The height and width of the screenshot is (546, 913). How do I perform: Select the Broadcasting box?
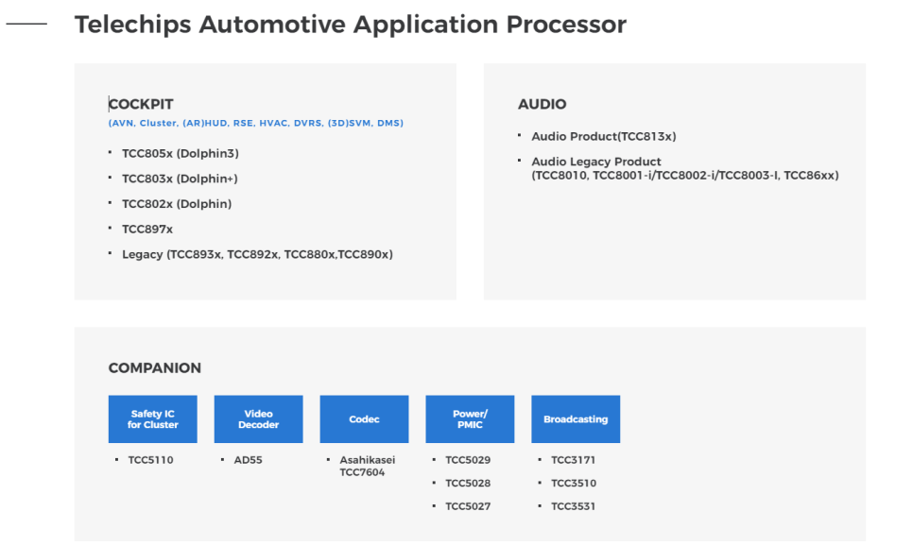[x=576, y=419]
